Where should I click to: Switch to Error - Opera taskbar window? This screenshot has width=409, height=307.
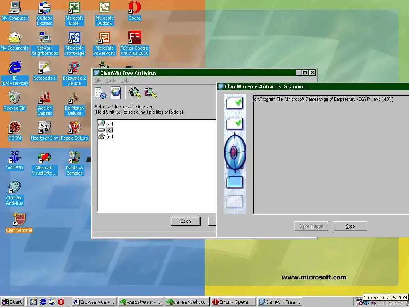coord(233,302)
